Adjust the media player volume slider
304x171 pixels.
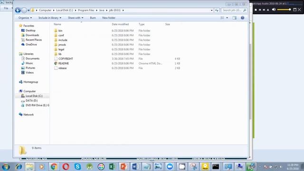[x=284, y=9]
